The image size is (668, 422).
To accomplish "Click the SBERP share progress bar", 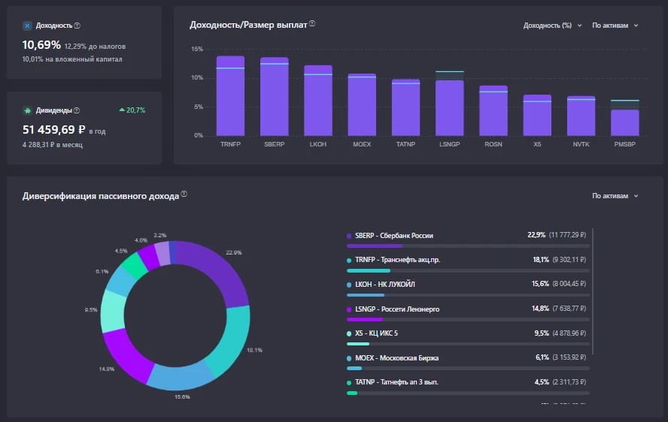I will 468,246.
